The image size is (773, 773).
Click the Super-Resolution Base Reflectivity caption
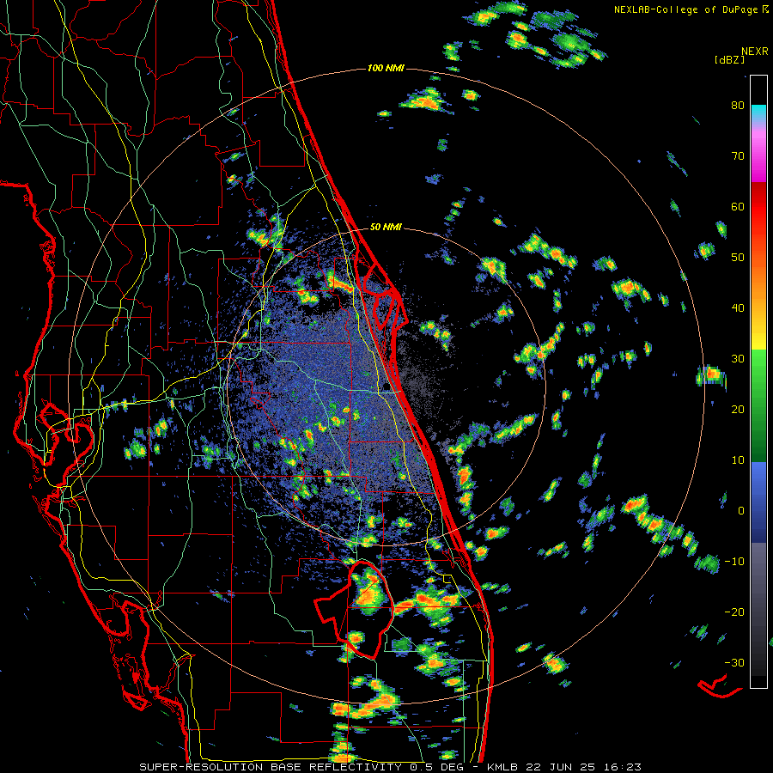point(390,767)
